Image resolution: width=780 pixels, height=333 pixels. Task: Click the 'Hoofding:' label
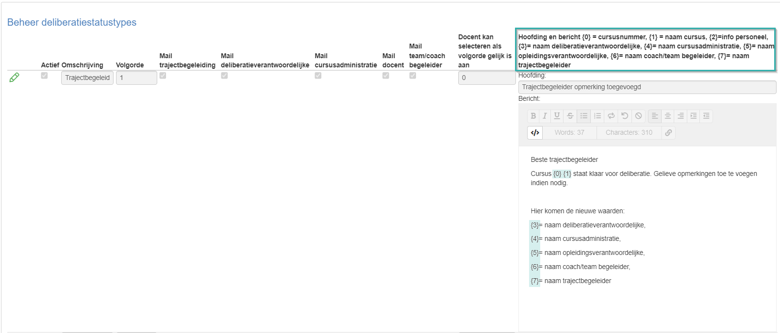pyautogui.click(x=532, y=75)
